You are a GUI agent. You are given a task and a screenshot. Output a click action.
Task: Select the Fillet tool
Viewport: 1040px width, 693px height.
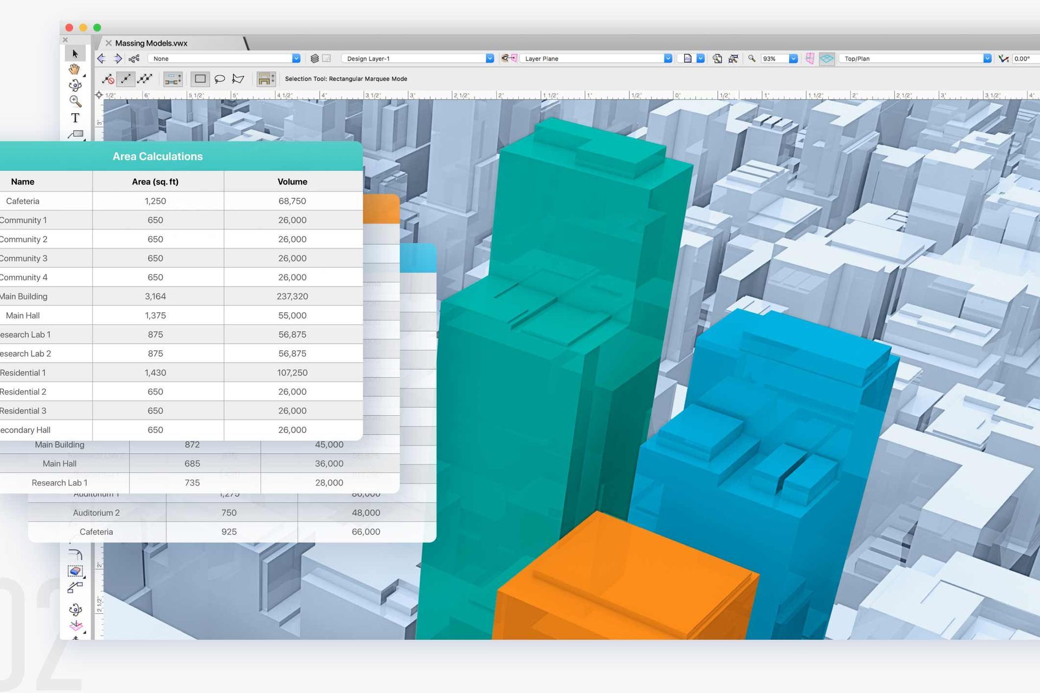(75, 554)
